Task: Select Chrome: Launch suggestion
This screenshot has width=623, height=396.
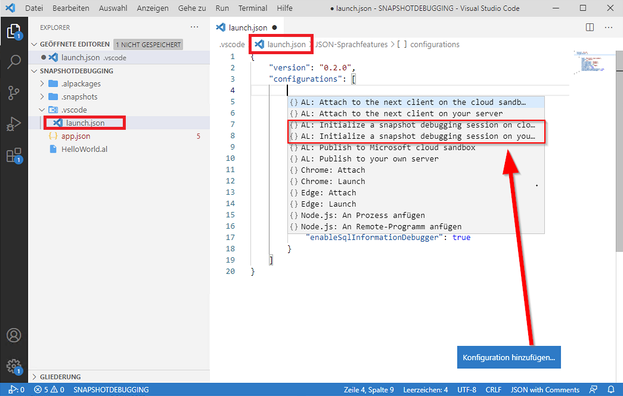Action: 416,182
